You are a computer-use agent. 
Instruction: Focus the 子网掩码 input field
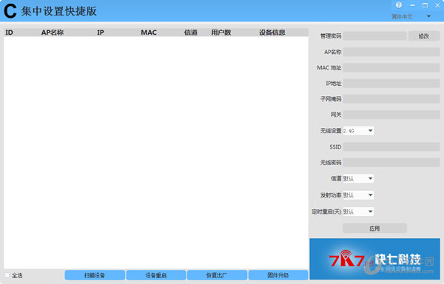click(x=391, y=98)
